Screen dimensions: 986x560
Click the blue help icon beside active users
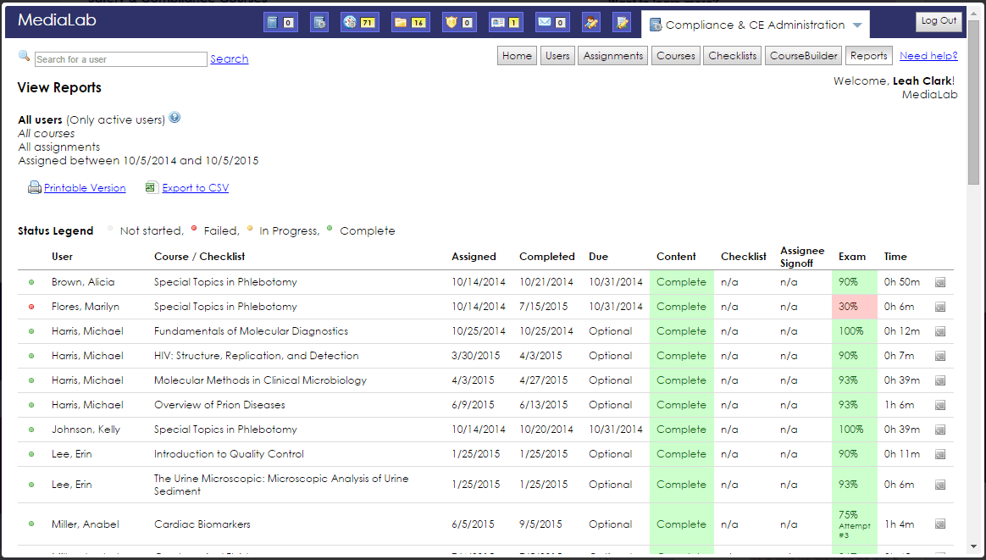[174, 117]
